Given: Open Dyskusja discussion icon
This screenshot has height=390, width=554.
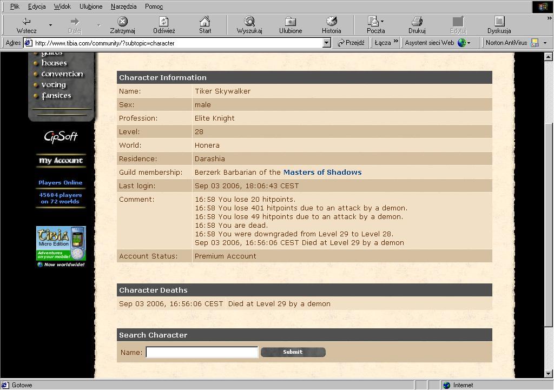Looking at the screenshot, I should (x=499, y=21).
